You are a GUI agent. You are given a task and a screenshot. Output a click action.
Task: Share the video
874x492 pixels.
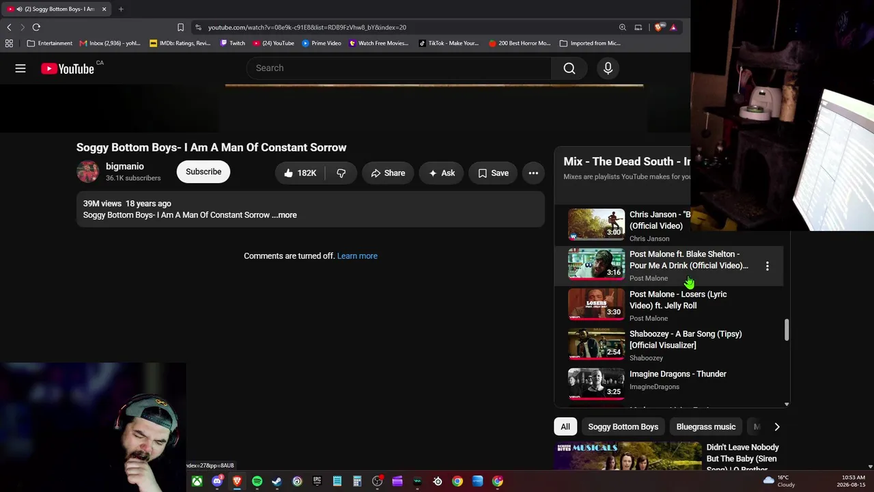pos(388,173)
